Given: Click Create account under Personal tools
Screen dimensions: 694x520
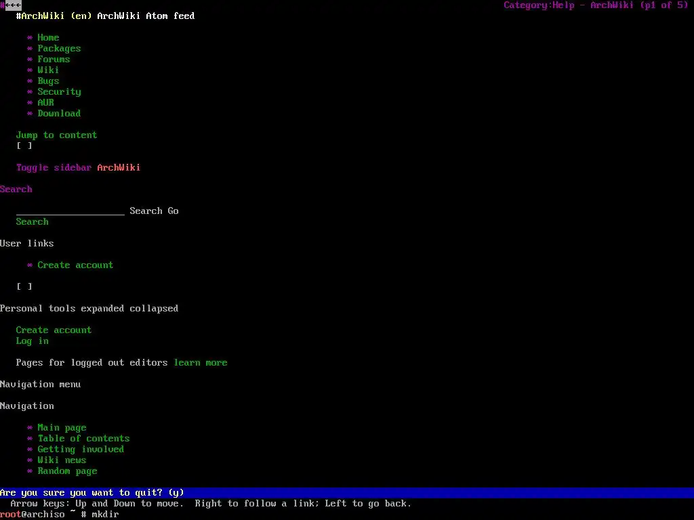Looking at the screenshot, I should click(x=54, y=330).
